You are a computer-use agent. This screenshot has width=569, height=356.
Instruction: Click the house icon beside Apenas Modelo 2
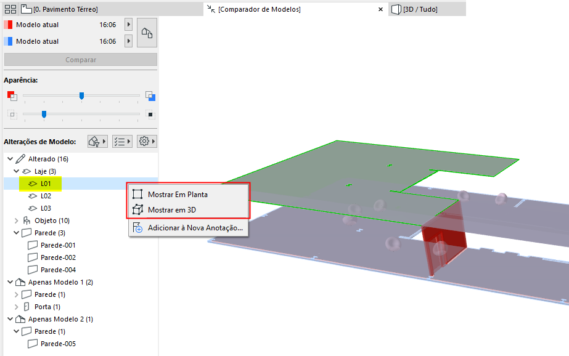20,319
